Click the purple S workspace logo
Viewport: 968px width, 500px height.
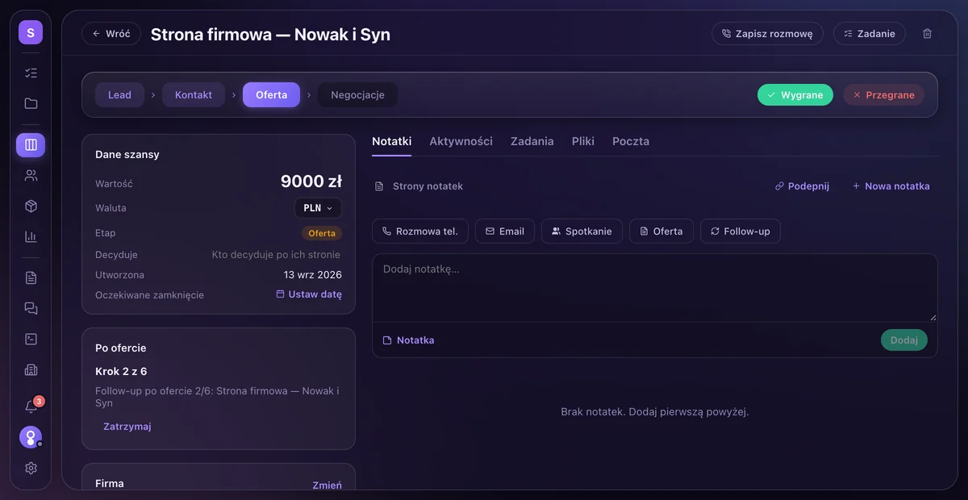(31, 33)
